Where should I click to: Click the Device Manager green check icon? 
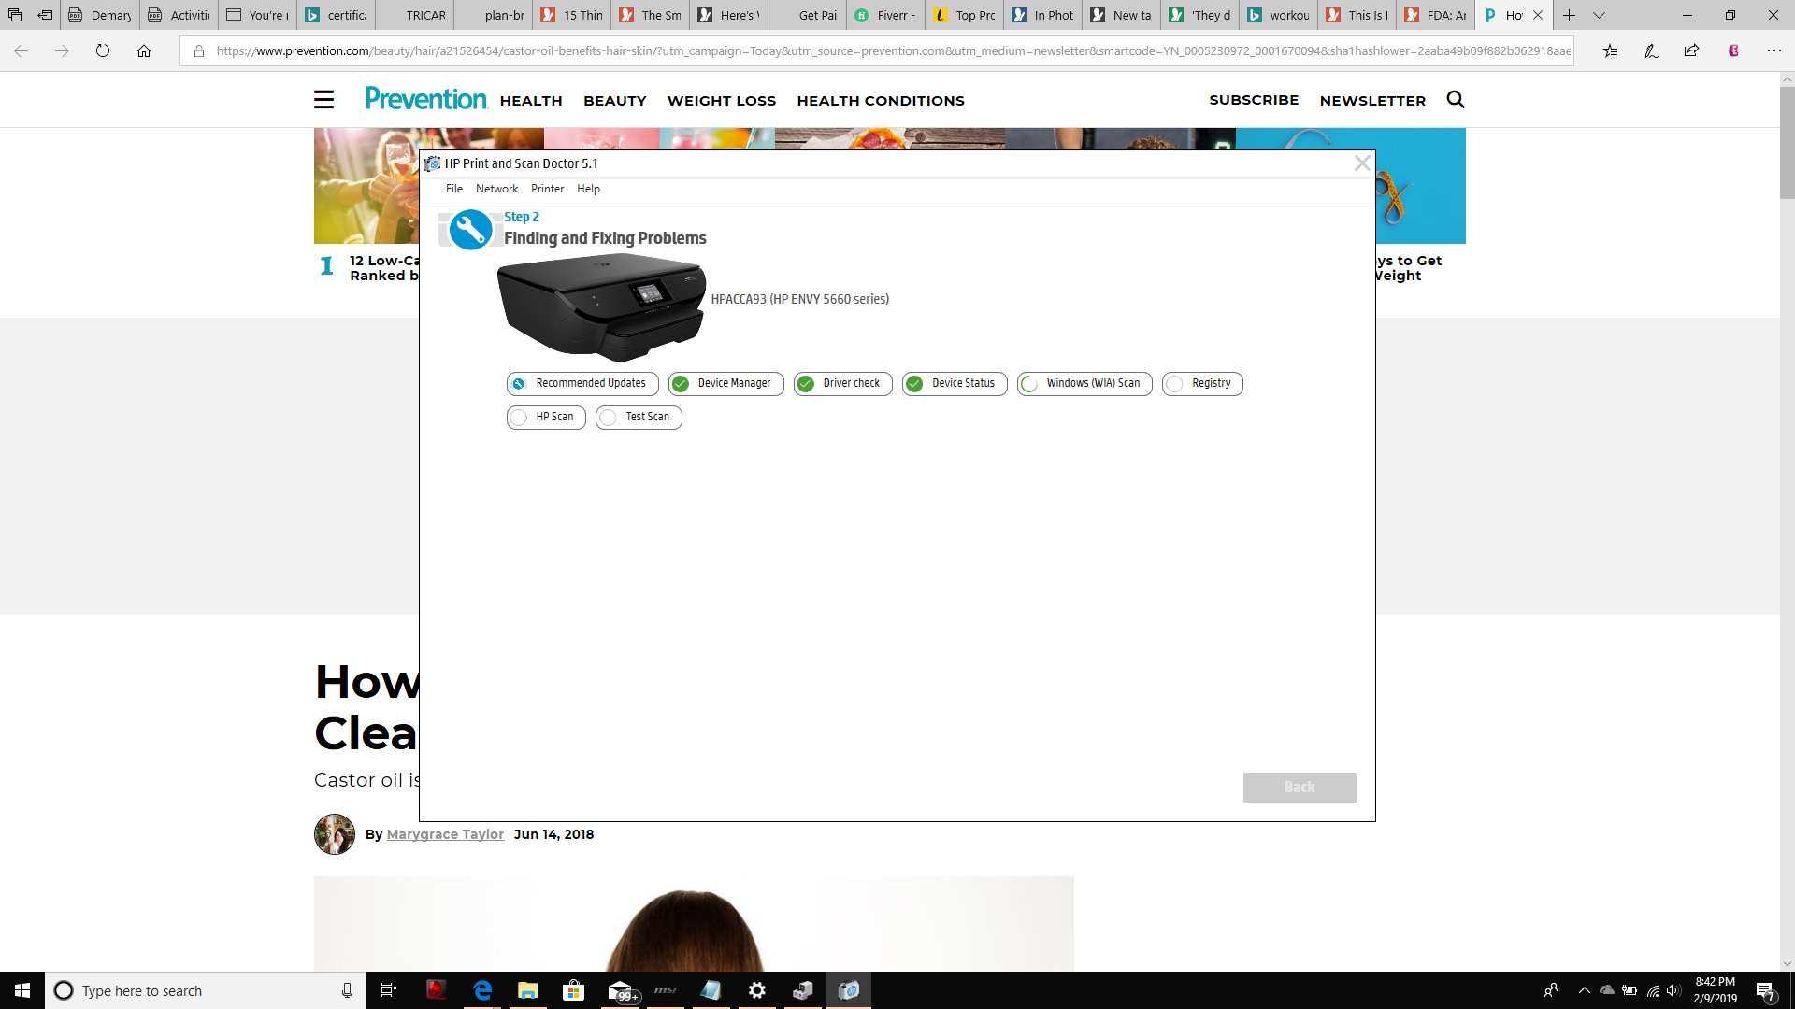(681, 384)
